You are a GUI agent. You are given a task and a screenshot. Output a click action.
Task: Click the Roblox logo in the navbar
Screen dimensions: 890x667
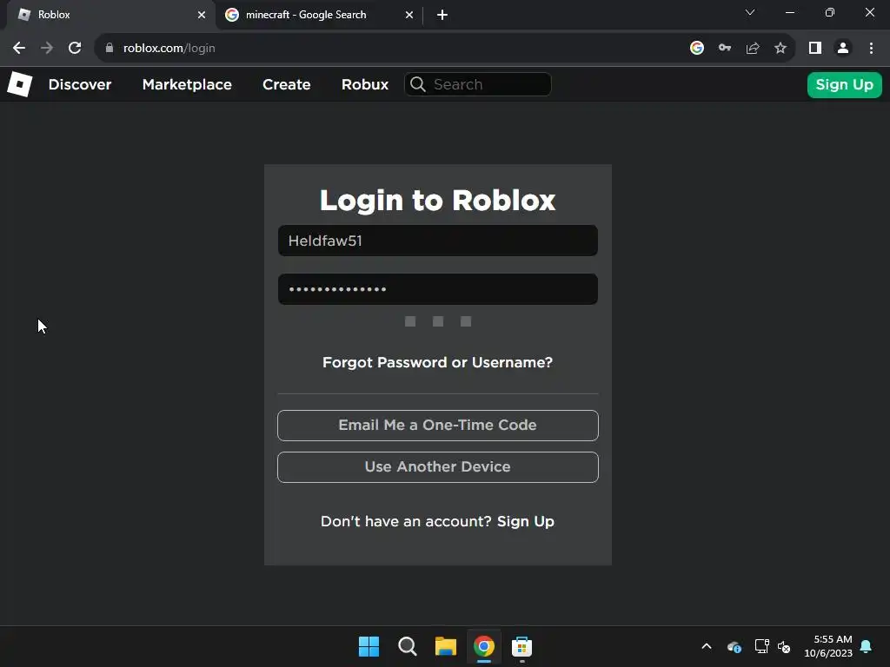[20, 84]
